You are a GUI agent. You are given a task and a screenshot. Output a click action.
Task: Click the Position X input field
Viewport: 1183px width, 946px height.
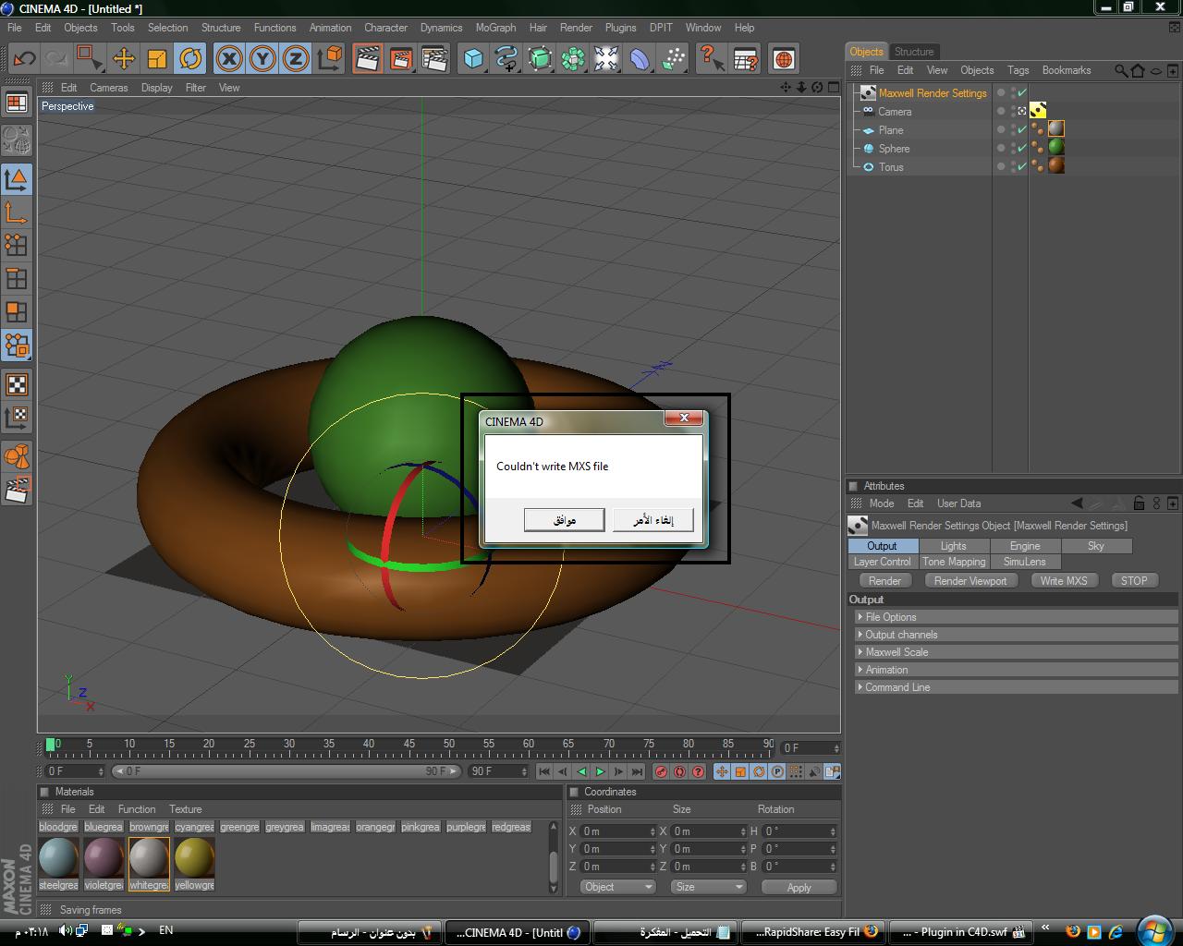click(x=617, y=831)
